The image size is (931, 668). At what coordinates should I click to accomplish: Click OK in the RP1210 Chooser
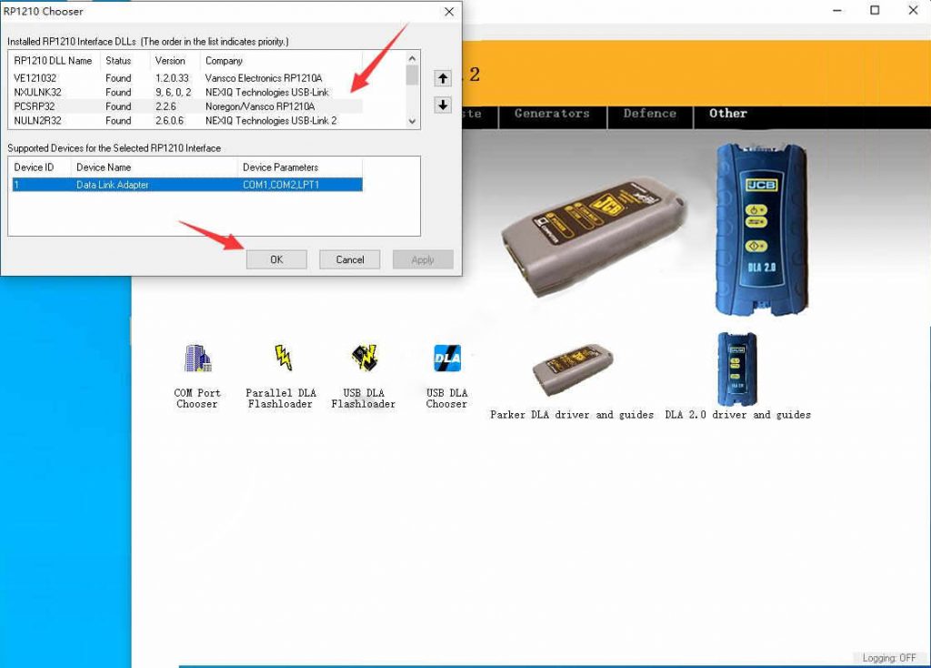pos(276,259)
